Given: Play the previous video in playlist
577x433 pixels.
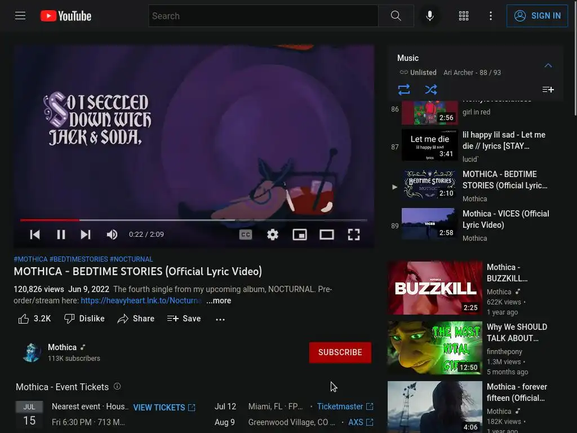Looking at the screenshot, I should coord(35,235).
